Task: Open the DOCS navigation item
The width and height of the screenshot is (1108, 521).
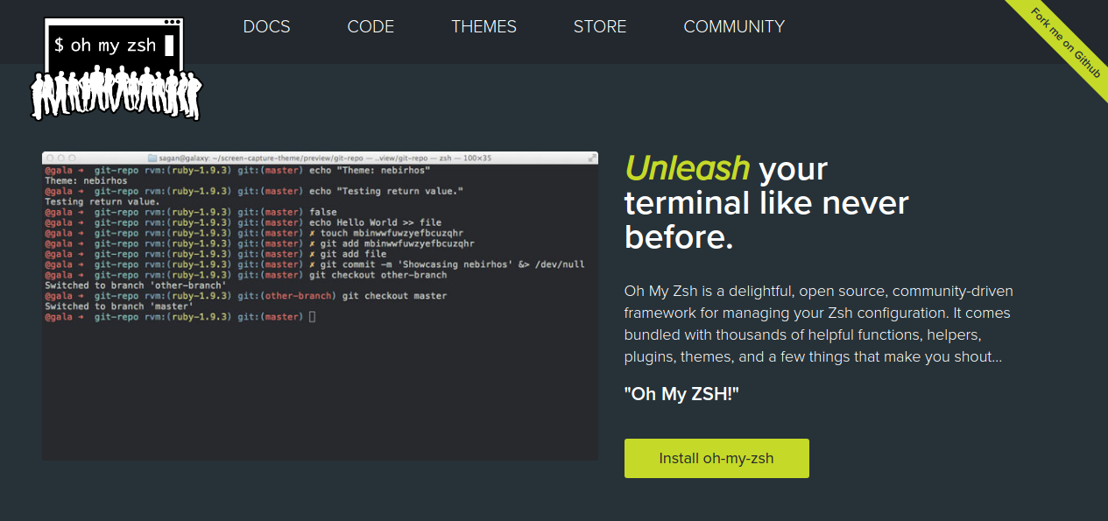Action: tap(266, 27)
